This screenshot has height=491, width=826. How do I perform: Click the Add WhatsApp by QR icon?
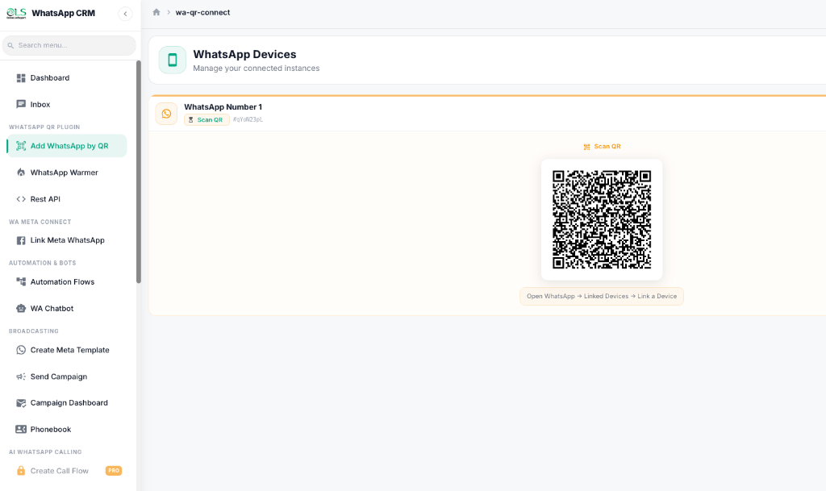click(x=21, y=146)
